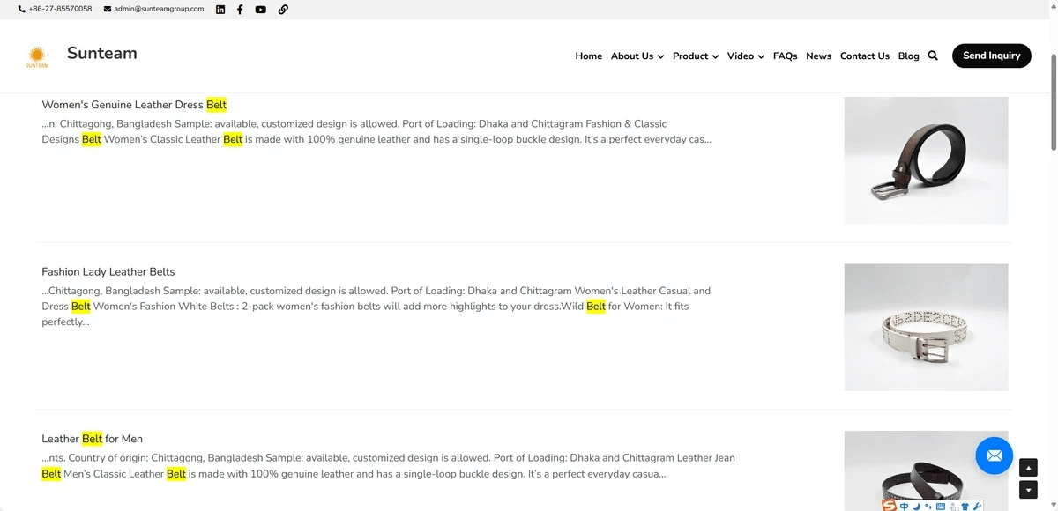Open the soft keyboard icon in IME toolbar
1058x511 pixels.
pyautogui.click(x=941, y=507)
